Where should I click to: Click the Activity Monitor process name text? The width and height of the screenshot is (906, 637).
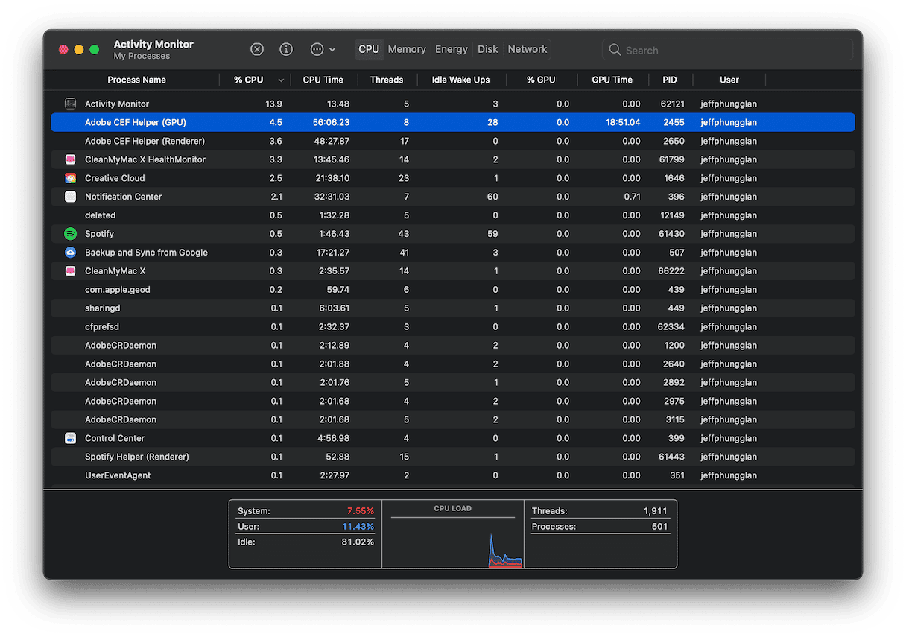click(x=117, y=104)
